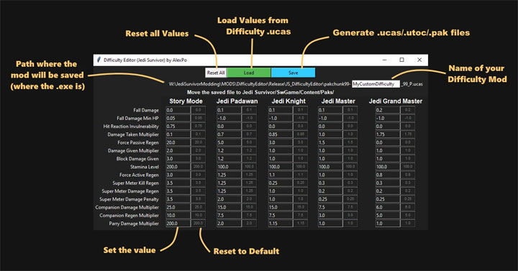Edit Story Mode Hit Reaction Invulnerability field
The height and width of the screenshot is (271, 518).
(178, 126)
